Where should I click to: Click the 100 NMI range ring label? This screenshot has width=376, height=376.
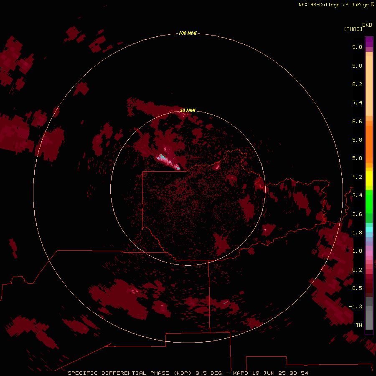pos(188,33)
